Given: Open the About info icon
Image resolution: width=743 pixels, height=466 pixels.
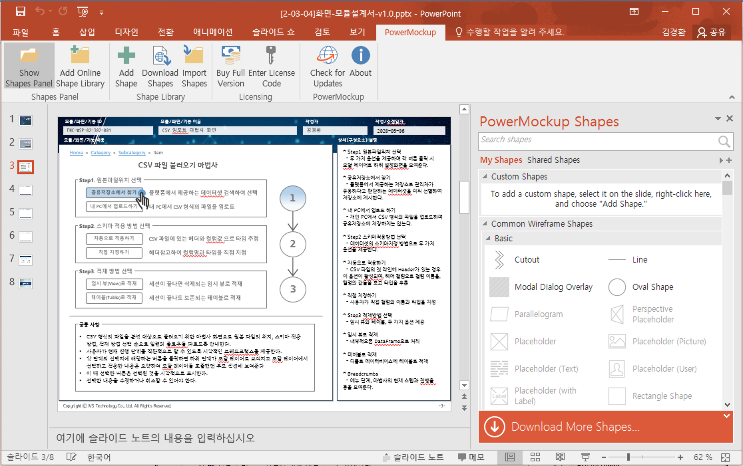Looking at the screenshot, I should tap(361, 56).
